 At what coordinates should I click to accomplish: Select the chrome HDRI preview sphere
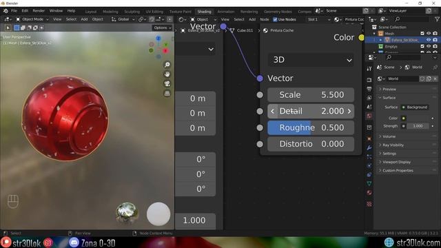tap(127, 213)
